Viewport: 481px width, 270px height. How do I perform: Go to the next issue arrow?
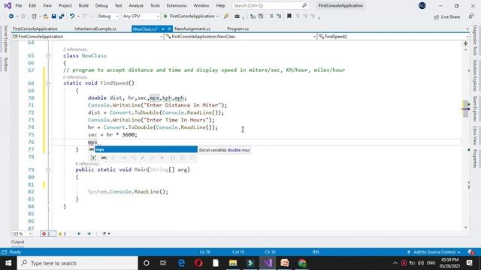pyautogui.click(x=89, y=234)
